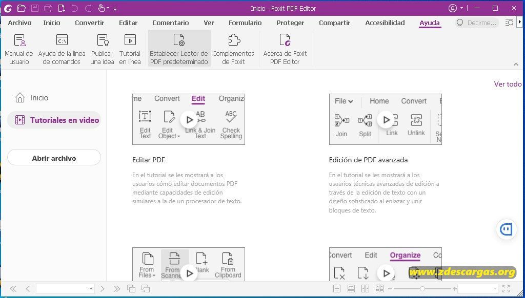Open the user account icon
This screenshot has width=525, height=298.
[x=453, y=8]
